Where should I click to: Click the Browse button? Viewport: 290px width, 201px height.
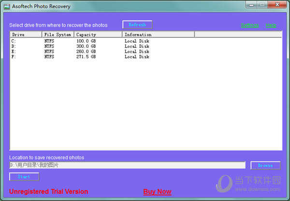point(265,165)
